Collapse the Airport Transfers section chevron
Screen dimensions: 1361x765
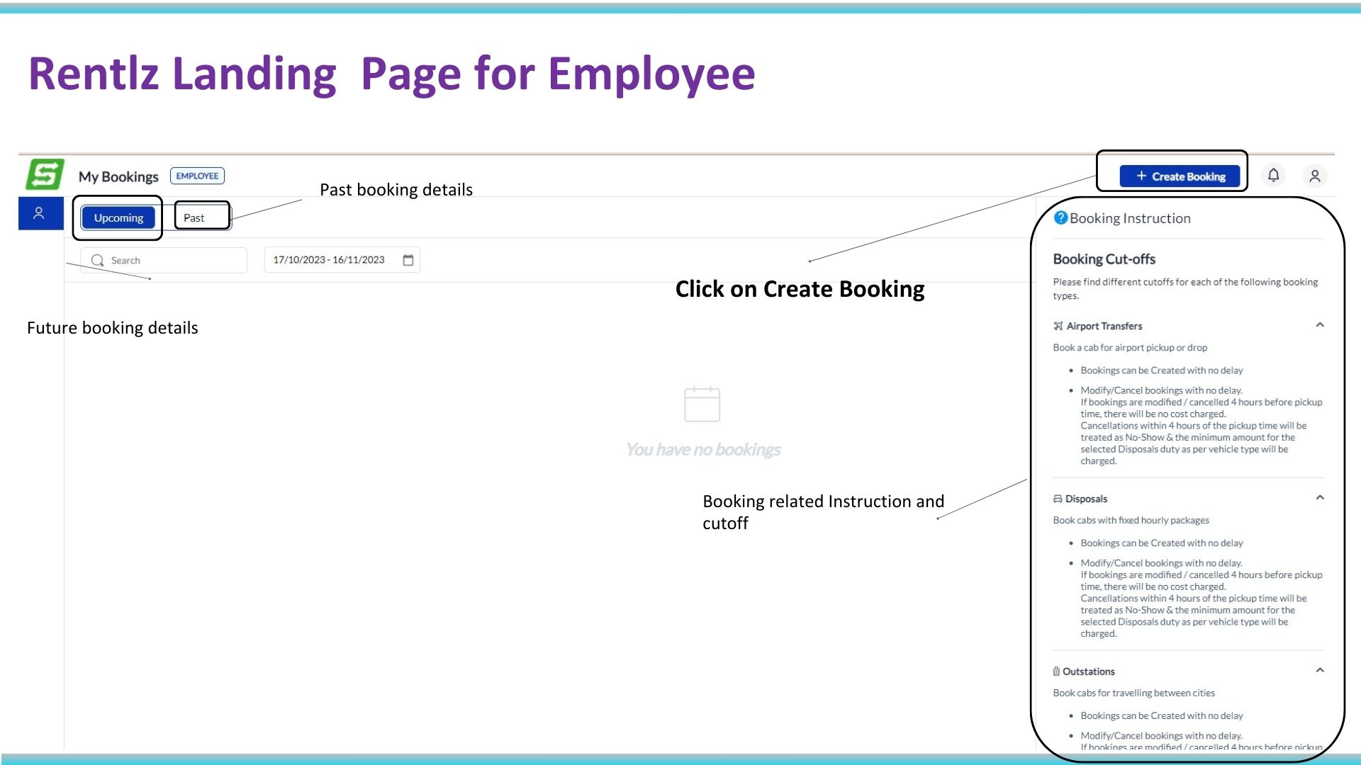click(1320, 325)
